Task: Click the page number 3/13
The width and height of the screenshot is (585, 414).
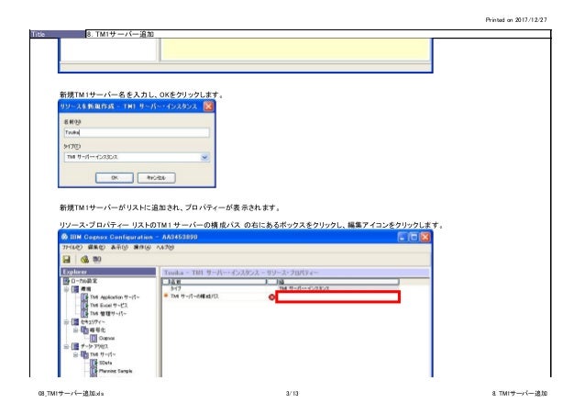Action: pos(292,393)
